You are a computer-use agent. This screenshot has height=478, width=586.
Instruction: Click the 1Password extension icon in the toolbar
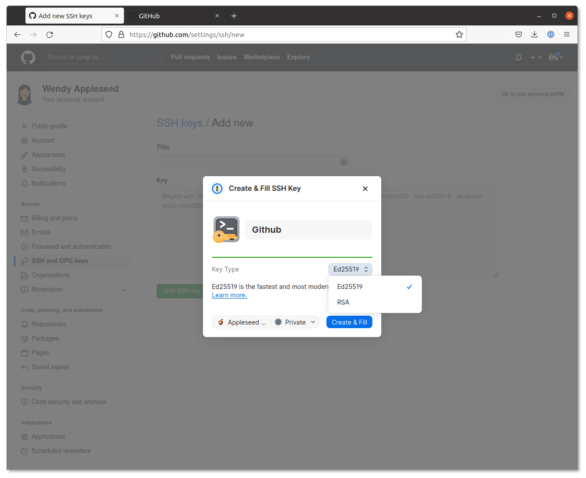click(x=550, y=34)
